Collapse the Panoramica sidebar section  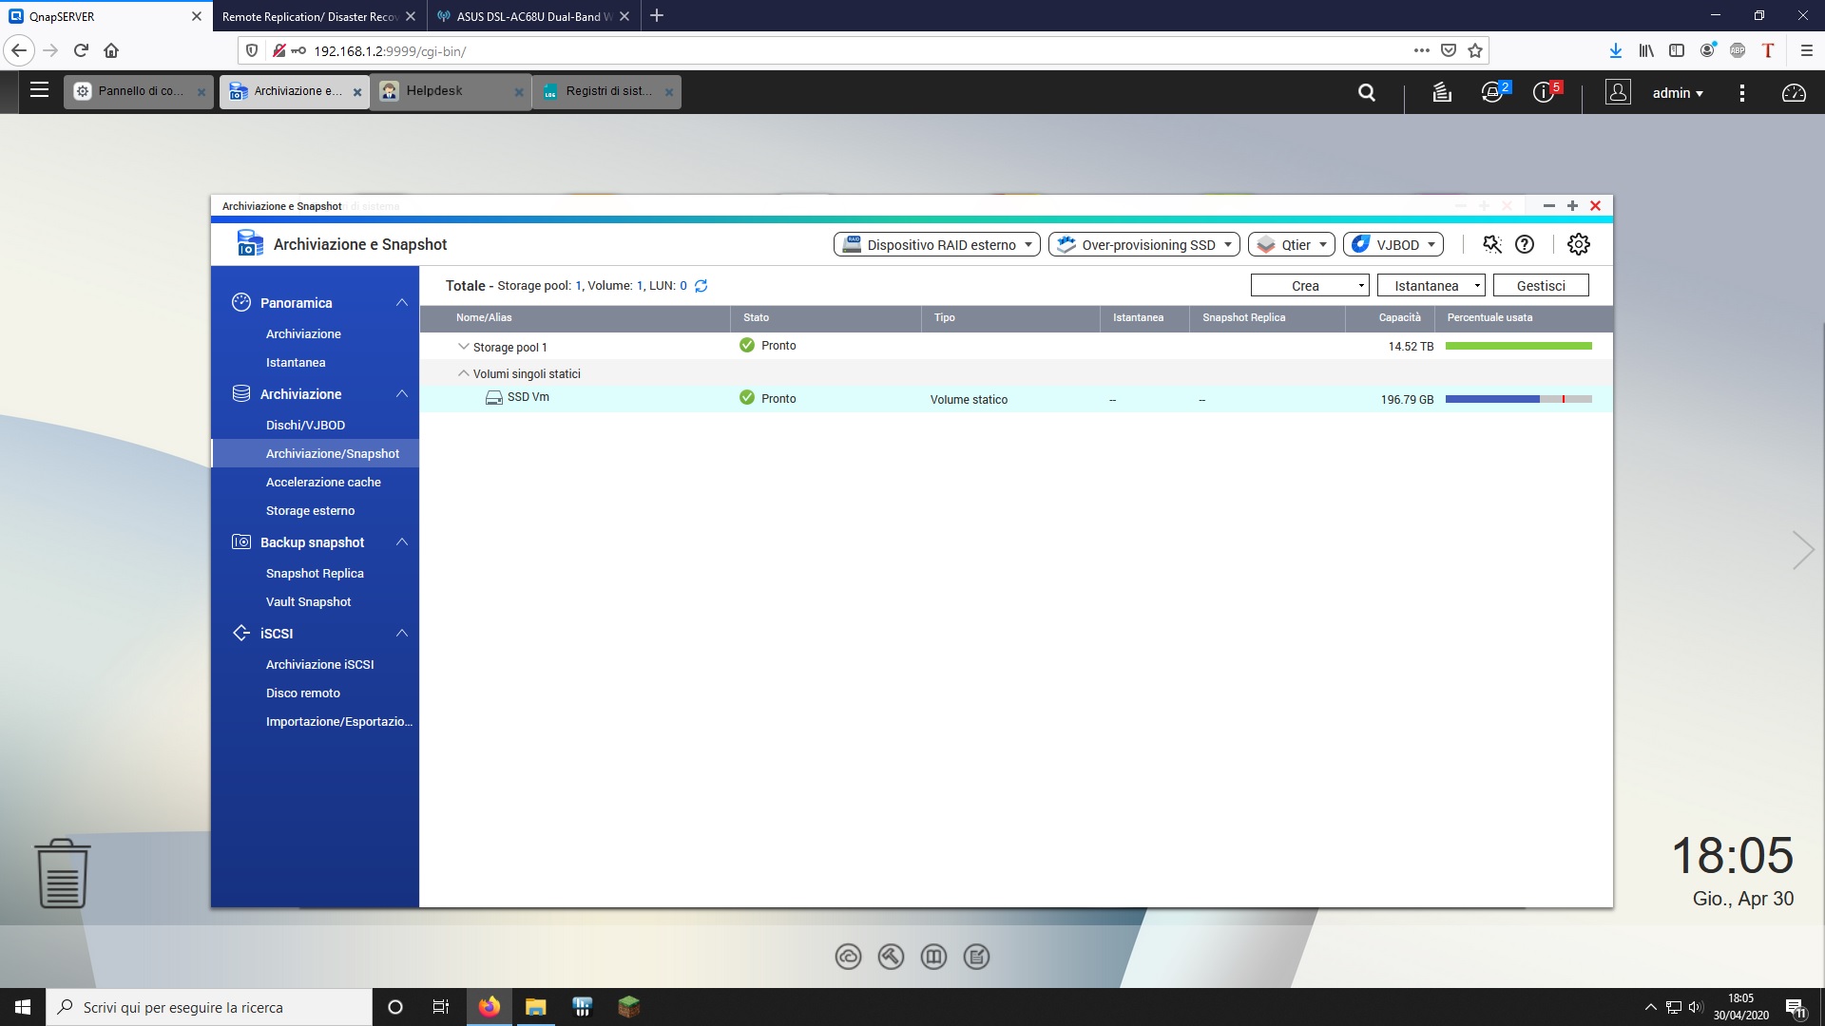point(401,302)
